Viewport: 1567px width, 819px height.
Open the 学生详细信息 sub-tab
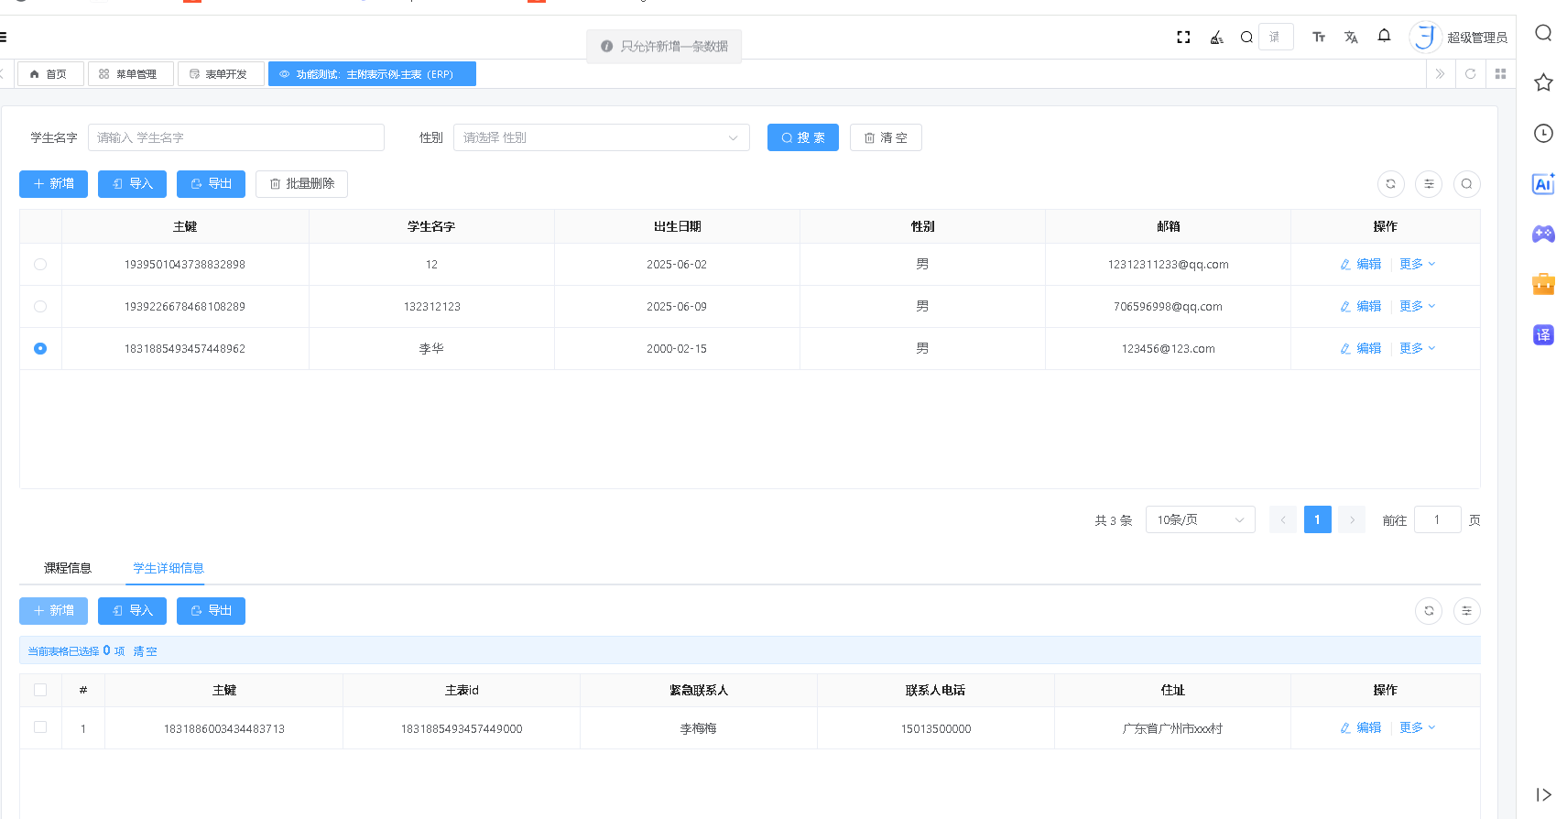pos(169,568)
